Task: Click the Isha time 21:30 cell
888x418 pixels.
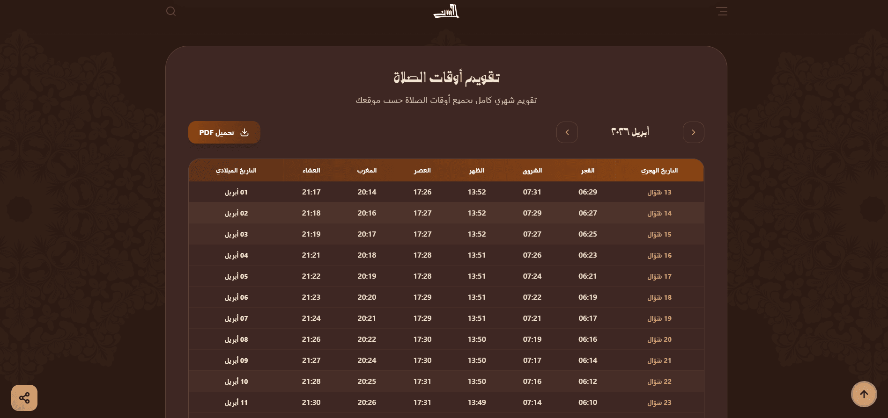Action: (x=311, y=403)
